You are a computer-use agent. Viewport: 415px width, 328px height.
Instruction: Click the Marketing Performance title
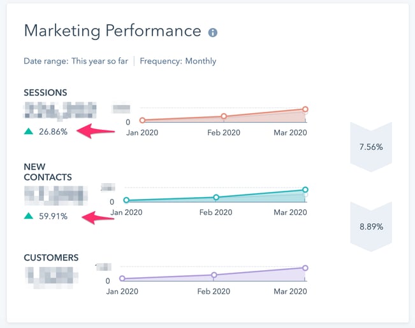[x=112, y=31]
